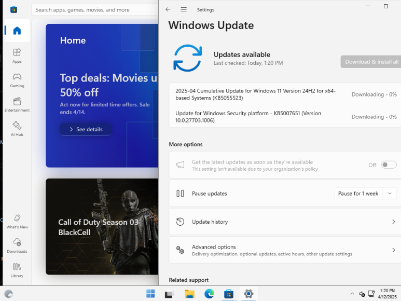Click See details on Top deals banner

(86, 129)
